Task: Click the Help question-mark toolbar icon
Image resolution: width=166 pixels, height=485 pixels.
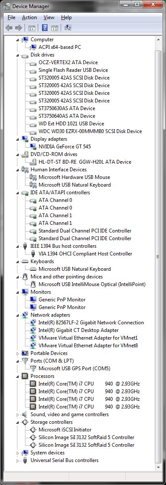Action: coord(45,28)
